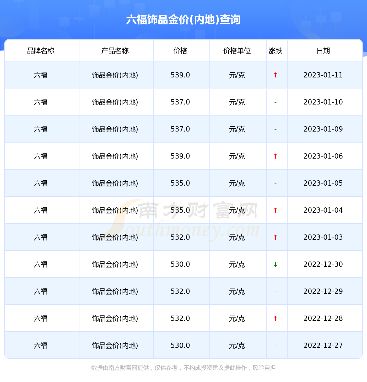Click price 537.0 in the 2023-01-10 row
The width and height of the screenshot is (367, 382).
pyautogui.click(x=180, y=102)
